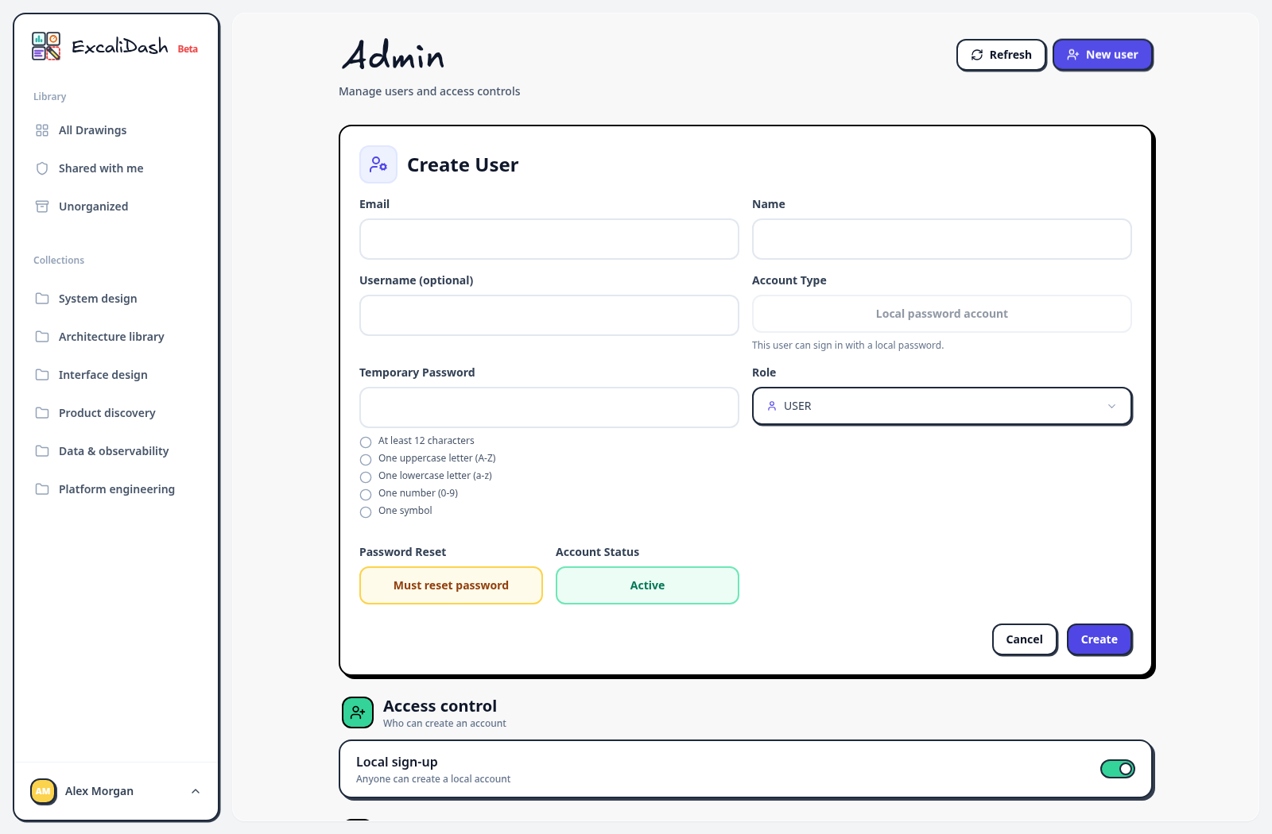Click the Data & observability folder icon
This screenshot has height=834, width=1272.
coord(42,451)
